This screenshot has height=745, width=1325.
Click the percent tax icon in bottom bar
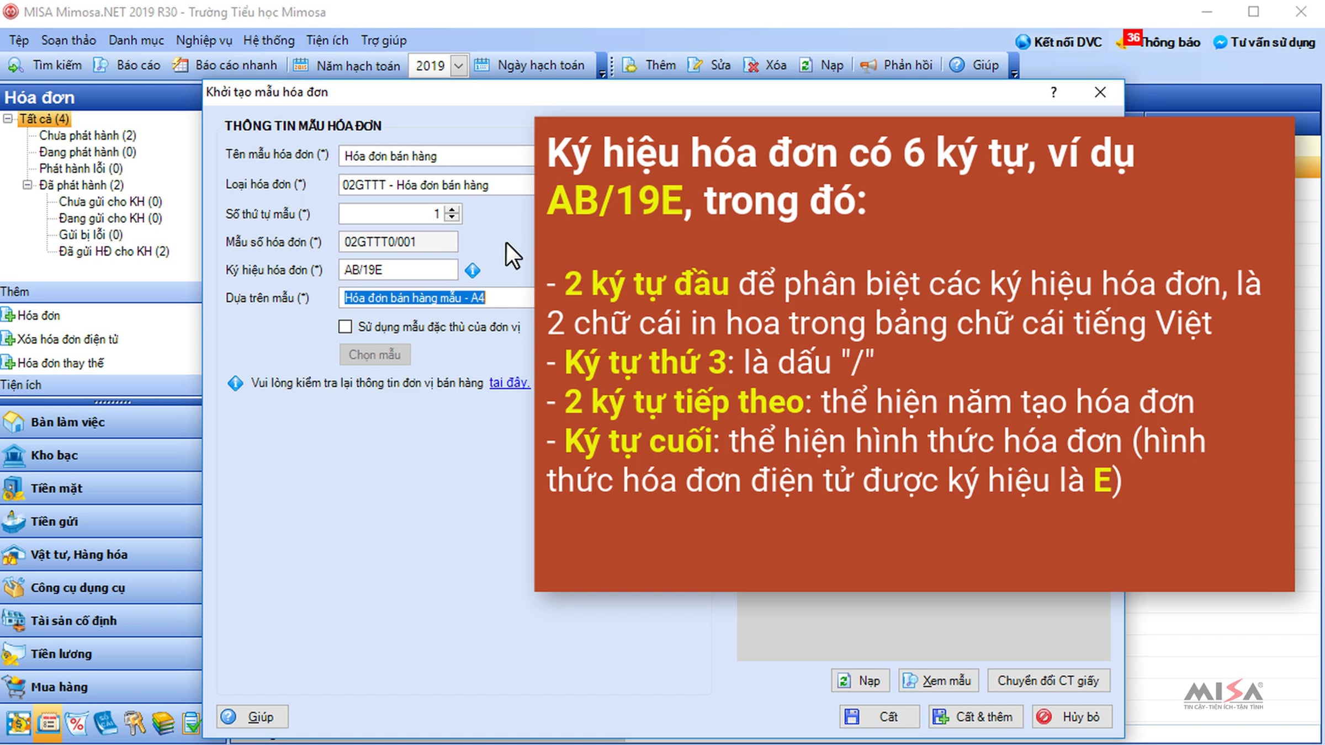pyautogui.click(x=77, y=723)
